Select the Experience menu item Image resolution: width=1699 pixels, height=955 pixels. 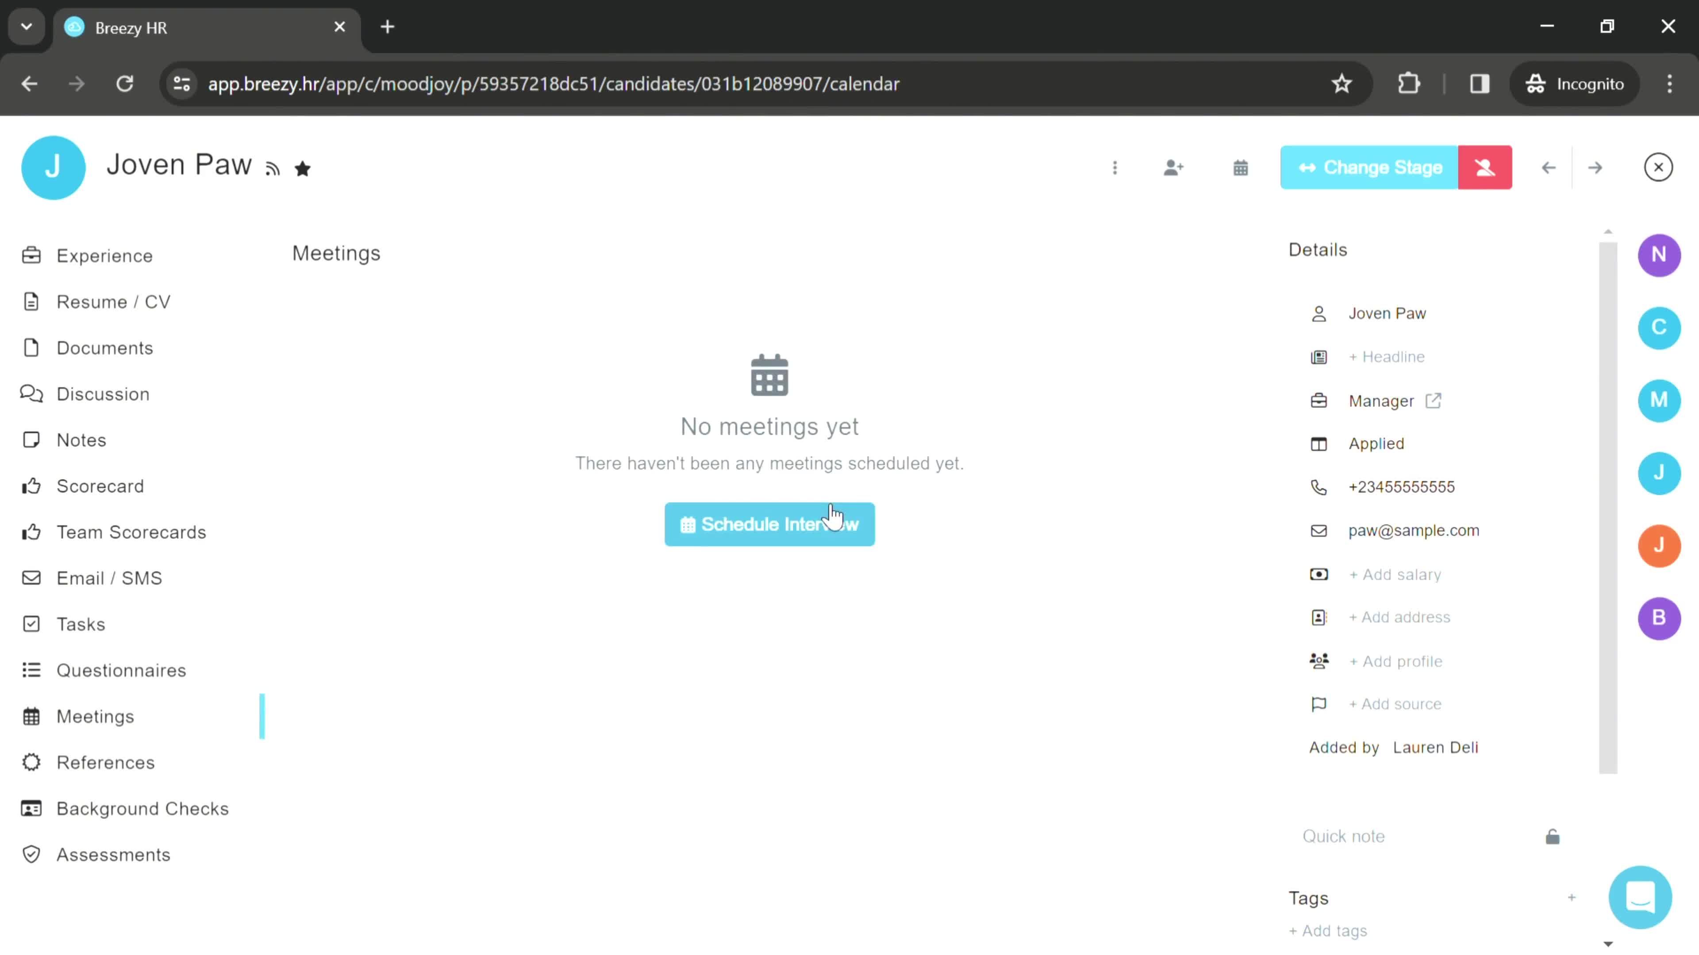[x=104, y=256]
